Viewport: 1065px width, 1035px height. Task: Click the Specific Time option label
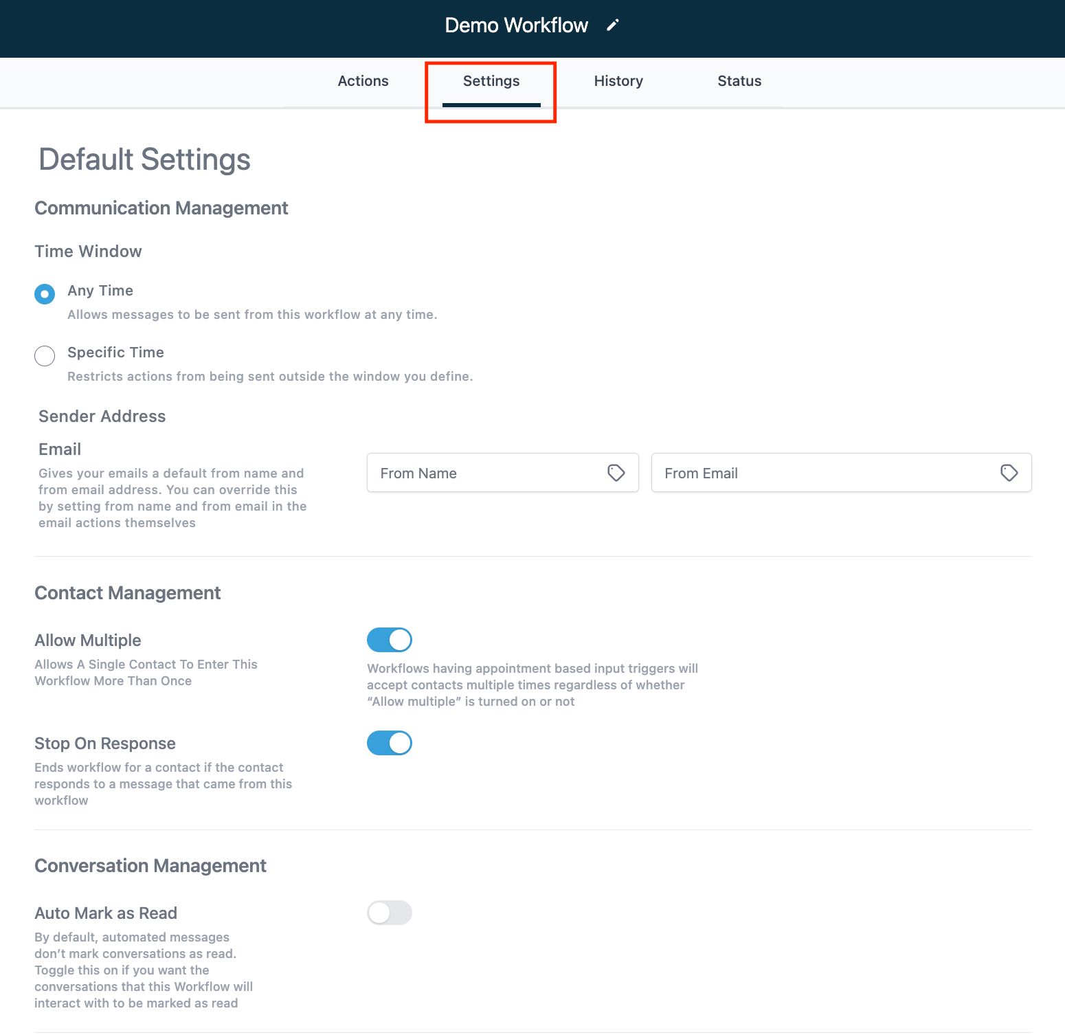click(115, 353)
